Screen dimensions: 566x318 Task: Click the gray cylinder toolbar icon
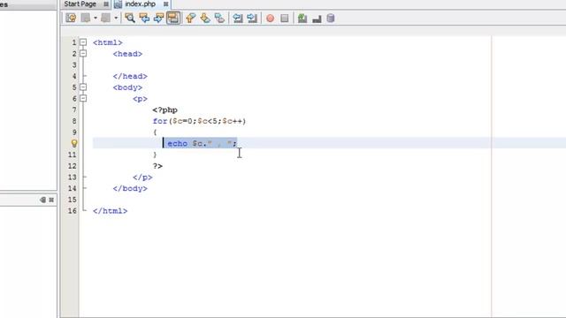pyautogui.click(x=331, y=18)
